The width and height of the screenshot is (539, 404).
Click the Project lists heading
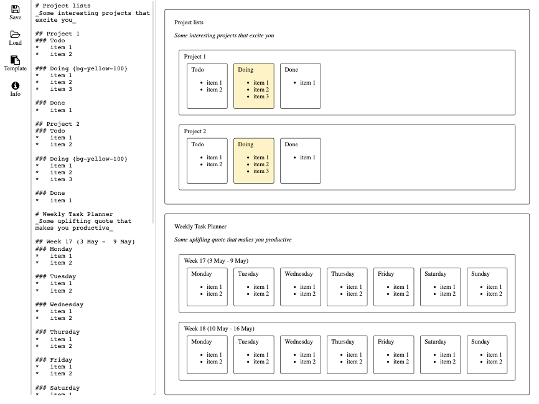(x=190, y=22)
